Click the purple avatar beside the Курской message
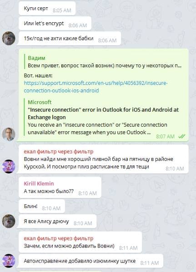This screenshot has width=196, height=272. tap(9, 166)
